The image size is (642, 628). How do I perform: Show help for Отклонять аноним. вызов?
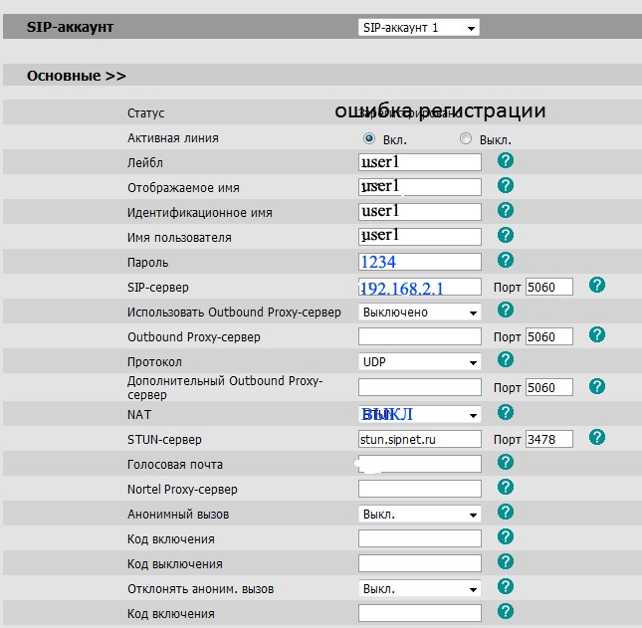(x=506, y=587)
